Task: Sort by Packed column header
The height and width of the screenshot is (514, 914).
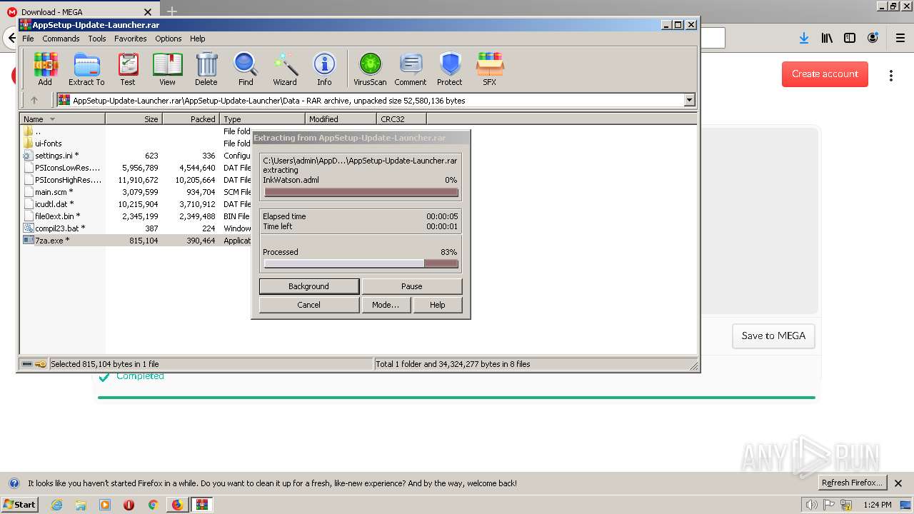Action: [x=191, y=119]
